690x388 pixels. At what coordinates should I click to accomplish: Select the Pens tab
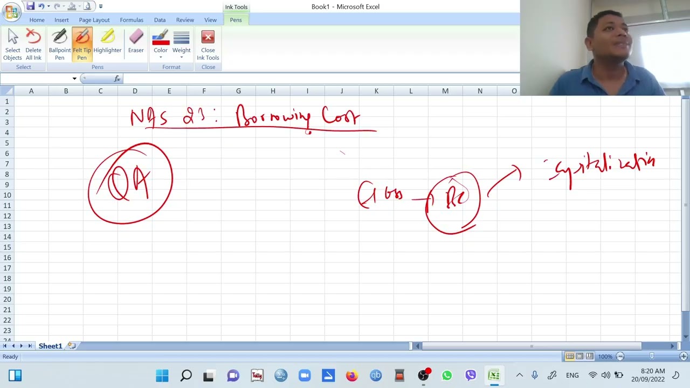pyautogui.click(x=236, y=20)
